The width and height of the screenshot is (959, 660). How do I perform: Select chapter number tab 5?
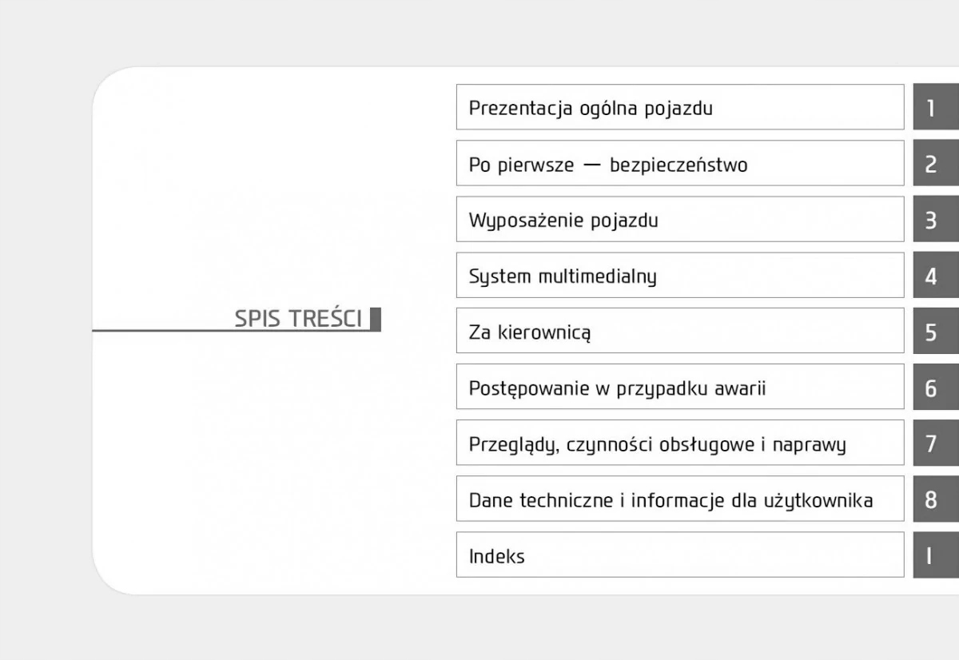[x=934, y=332]
